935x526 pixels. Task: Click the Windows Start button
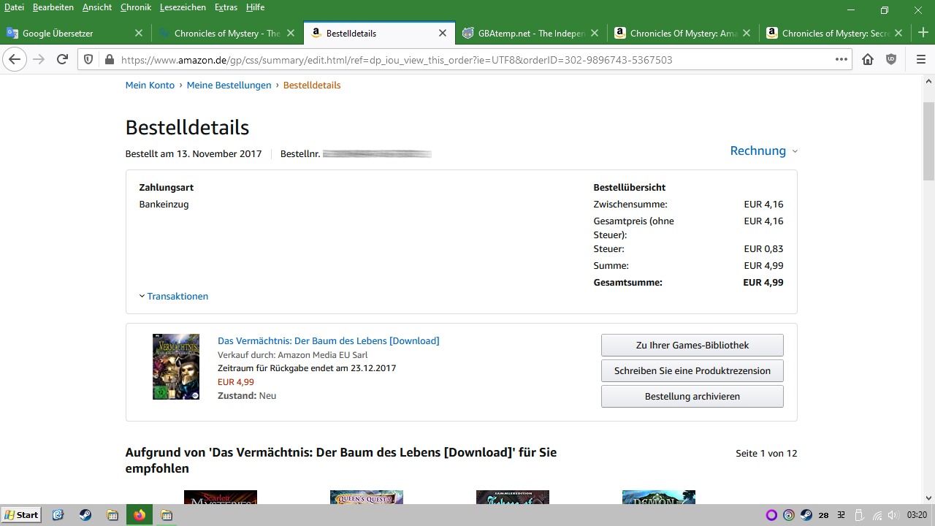(x=21, y=515)
